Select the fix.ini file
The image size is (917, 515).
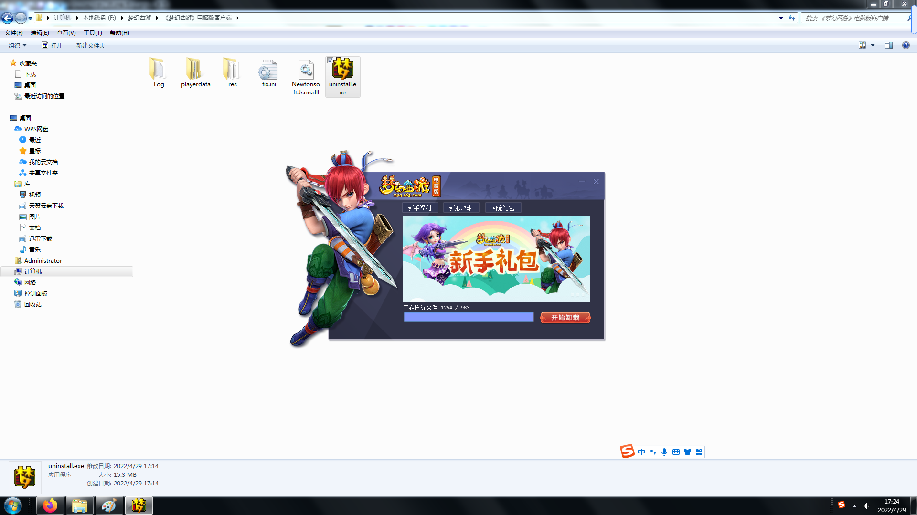click(269, 72)
